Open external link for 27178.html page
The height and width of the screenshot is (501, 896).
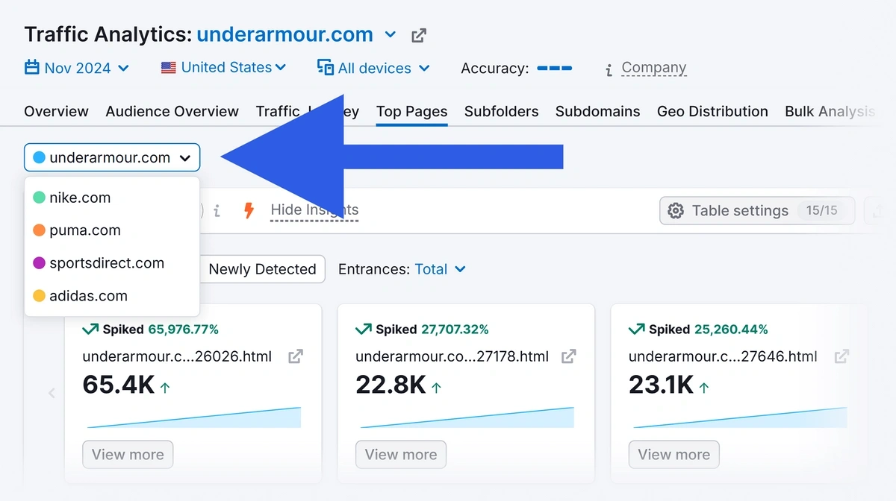click(x=569, y=356)
